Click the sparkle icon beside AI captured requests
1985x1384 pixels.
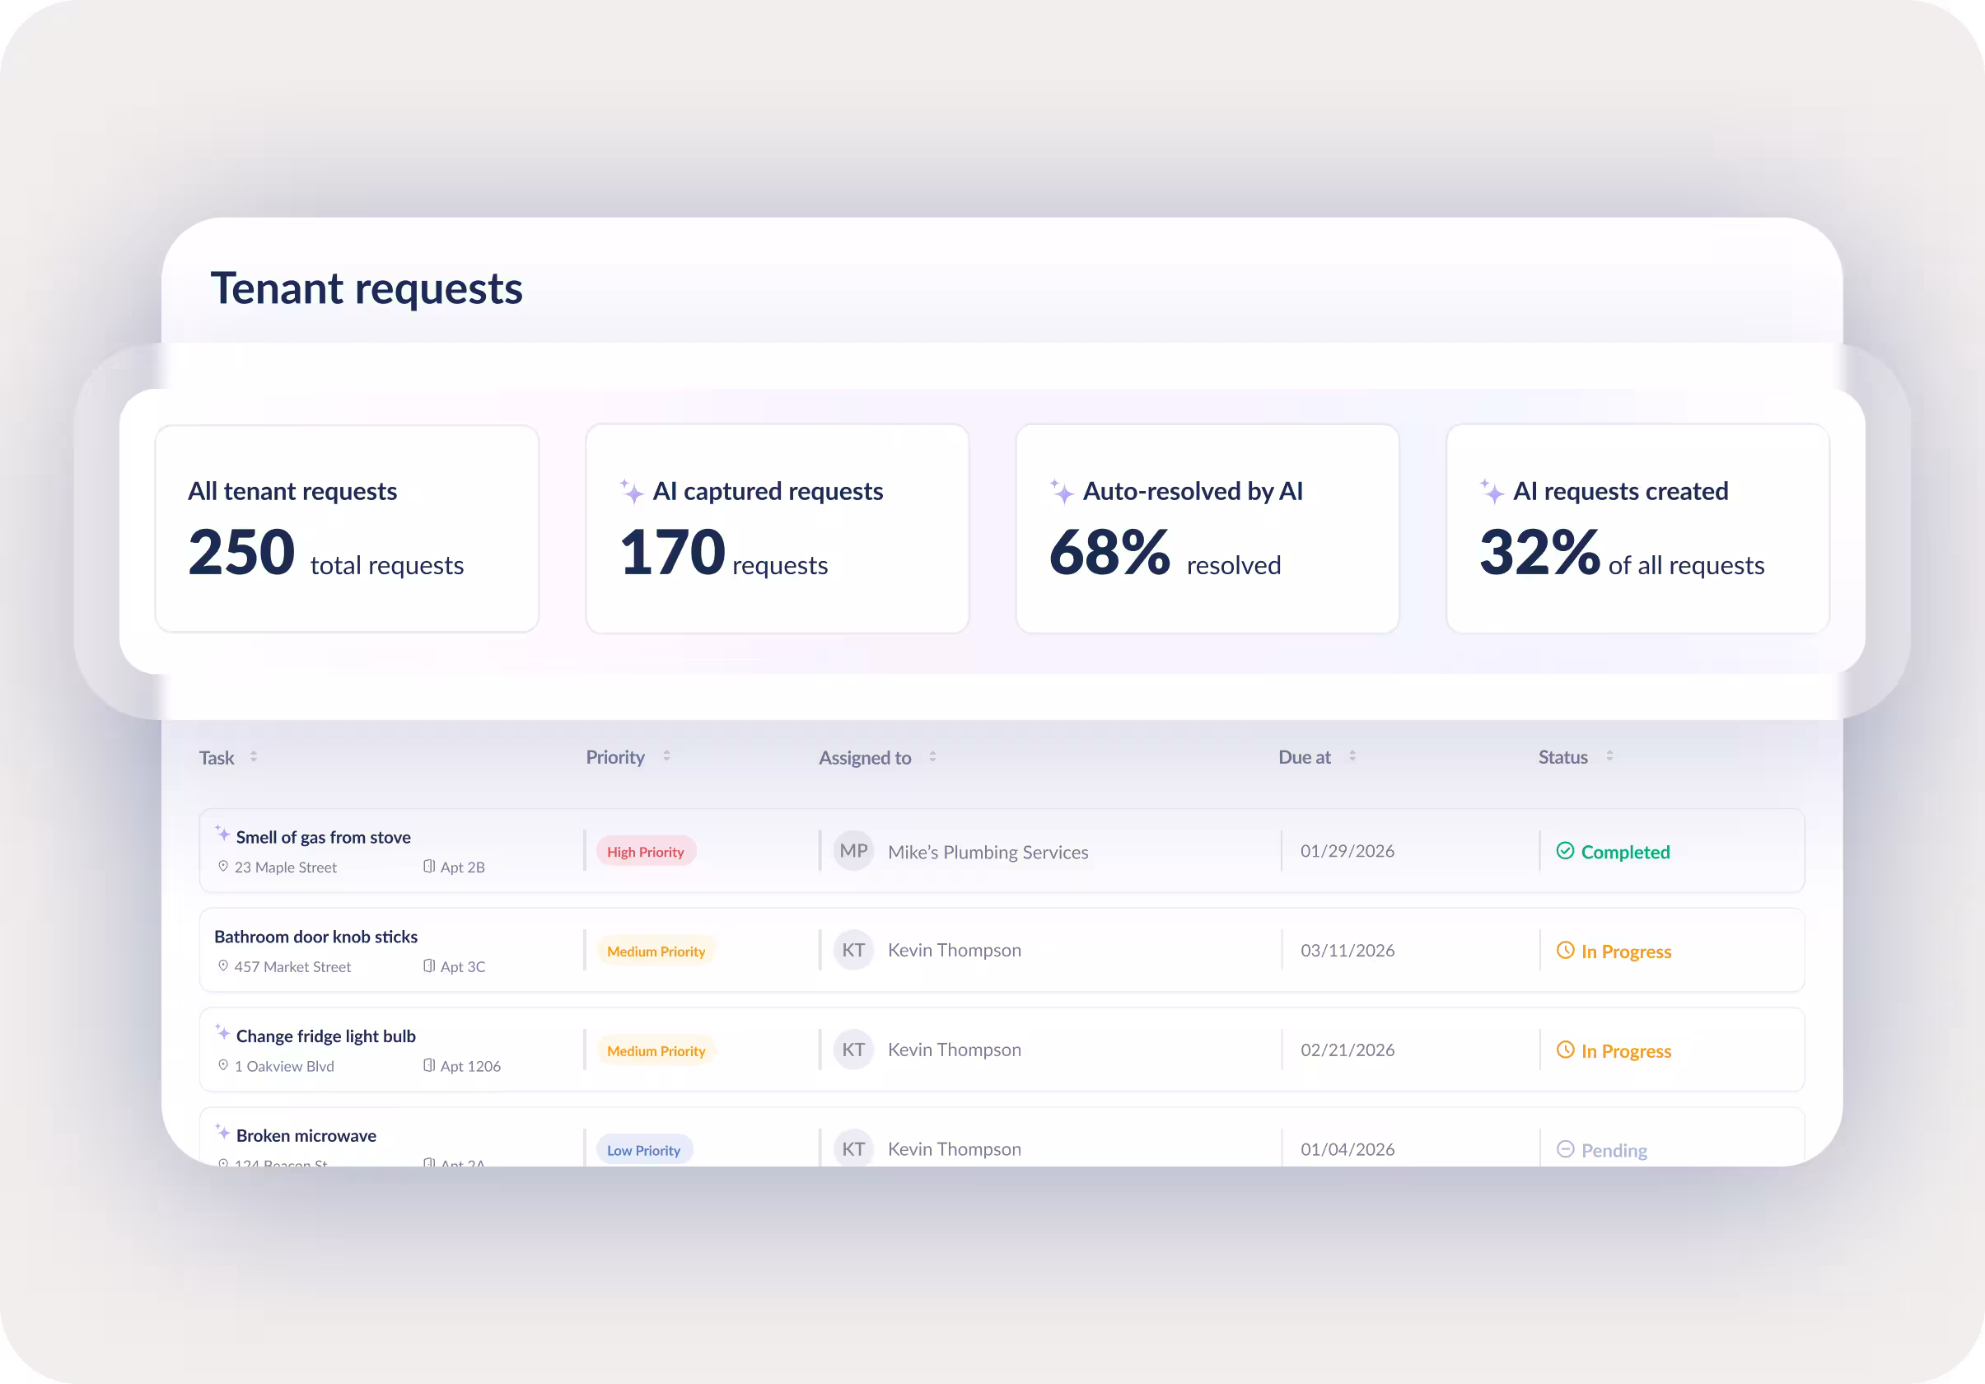pyautogui.click(x=632, y=492)
